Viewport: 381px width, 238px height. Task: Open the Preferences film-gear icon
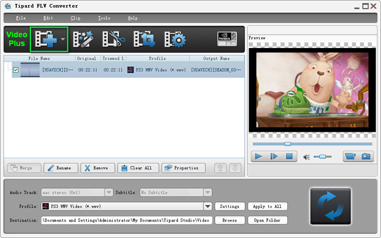point(175,39)
